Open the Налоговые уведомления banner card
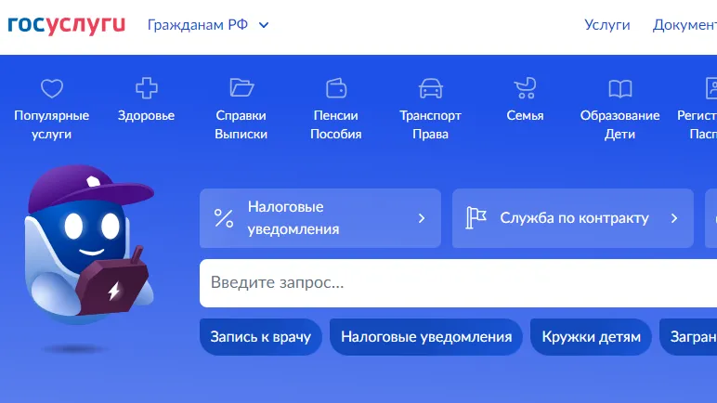 [x=320, y=218]
